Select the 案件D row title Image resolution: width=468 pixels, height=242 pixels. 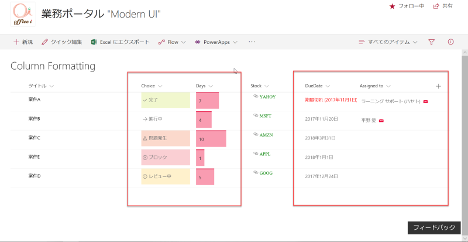tap(35, 176)
